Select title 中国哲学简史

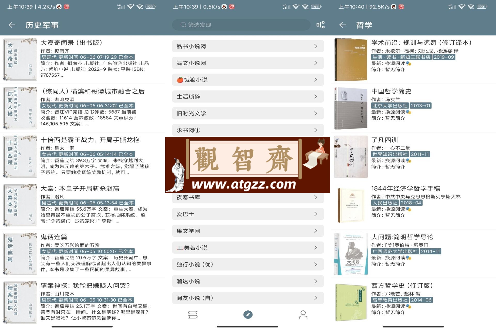pyautogui.click(x=391, y=91)
